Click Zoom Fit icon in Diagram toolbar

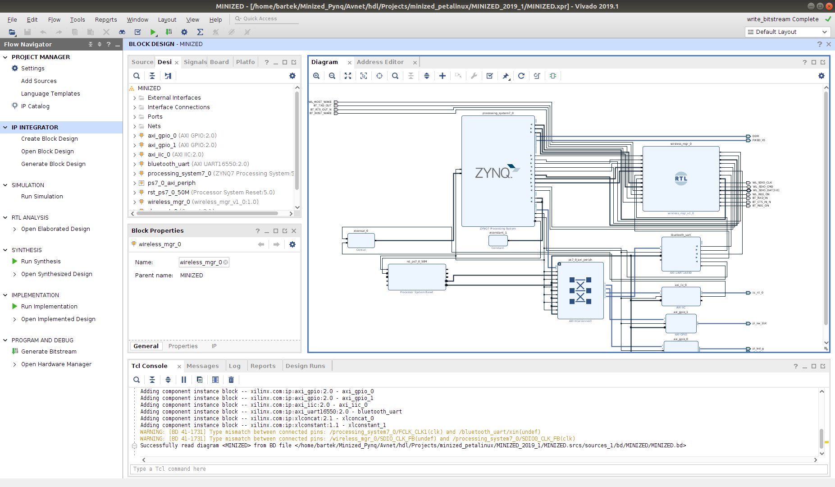(348, 76)
